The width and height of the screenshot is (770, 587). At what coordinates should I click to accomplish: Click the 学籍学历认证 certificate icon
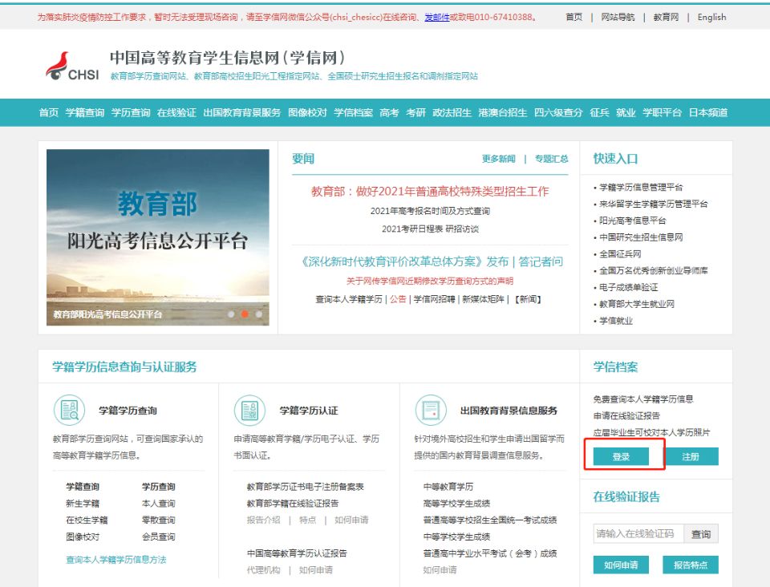tap(249, 410)
